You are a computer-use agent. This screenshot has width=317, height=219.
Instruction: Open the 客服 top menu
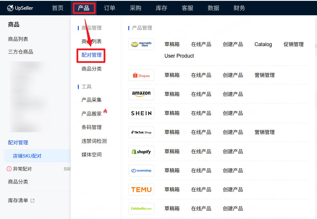point(187,8)
